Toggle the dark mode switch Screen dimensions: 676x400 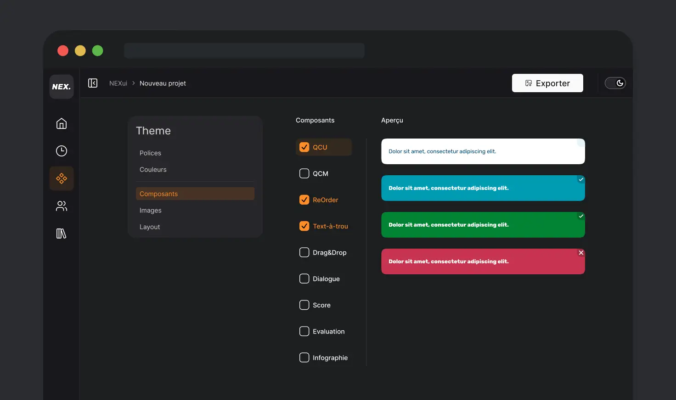(615, 83)
